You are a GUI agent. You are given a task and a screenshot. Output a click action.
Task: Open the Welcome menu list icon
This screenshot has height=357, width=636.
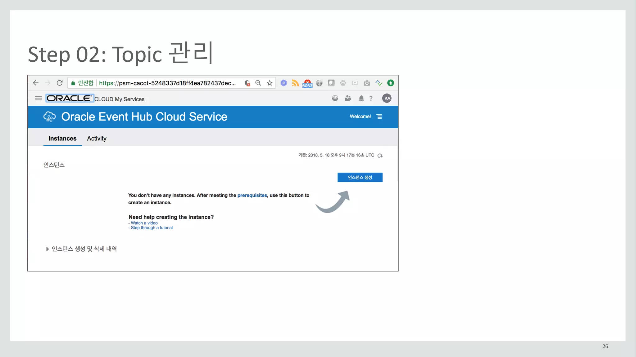click(379, 117)
